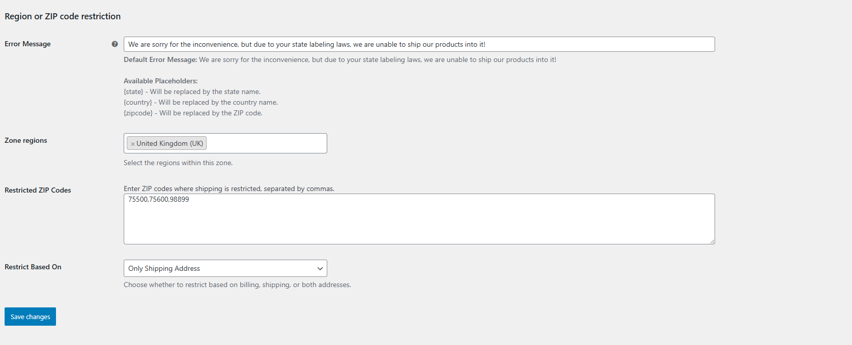Open the Restrict Based On dropdown
Image resolution: width=852 pixels, height=345 pixels.
pyautogui.click(x=225, y=268)
